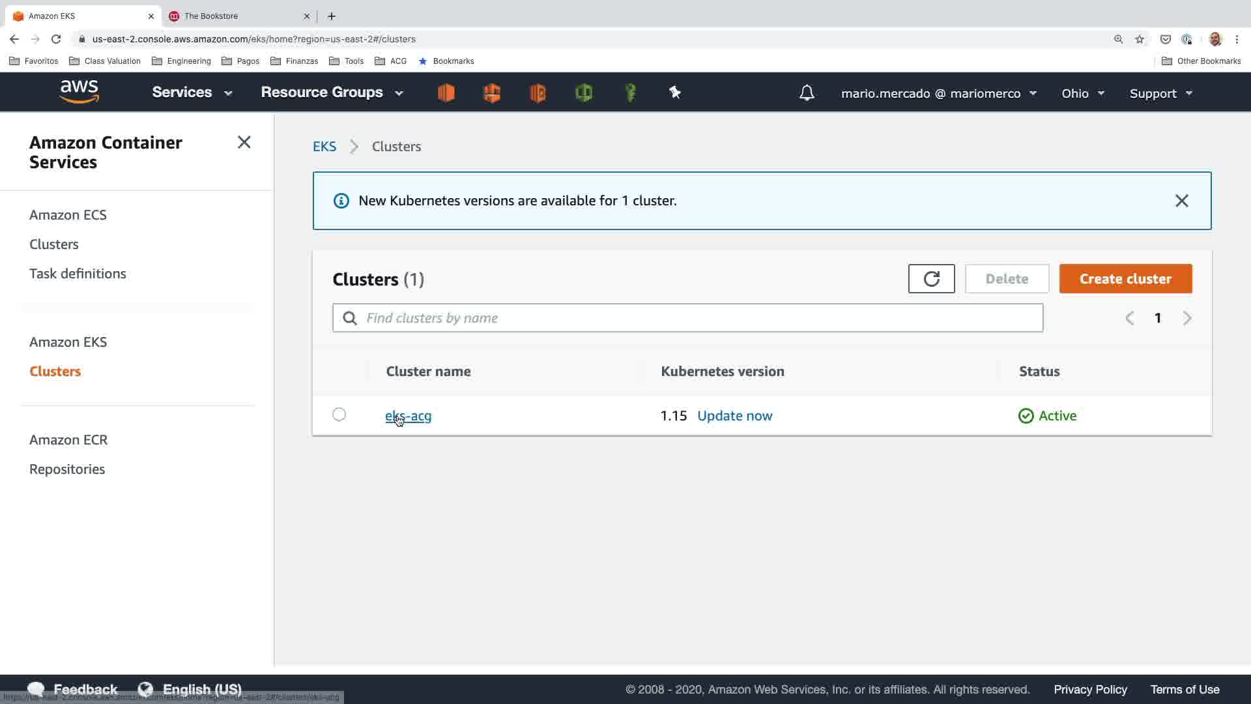Close the Amazon Container Services sidebar
1251x704 pixels.
click(244, 142)
